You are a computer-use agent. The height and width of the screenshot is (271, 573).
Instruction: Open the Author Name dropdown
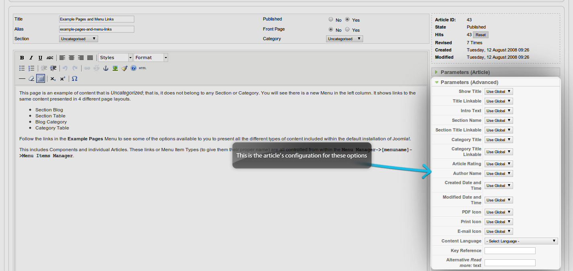(x=499, y=174)
